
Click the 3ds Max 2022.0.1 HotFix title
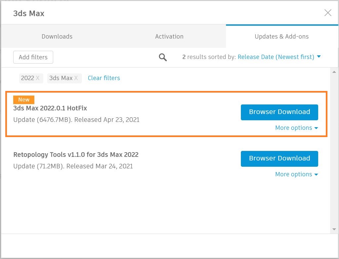pyautogui.click(x=50, y=108)
